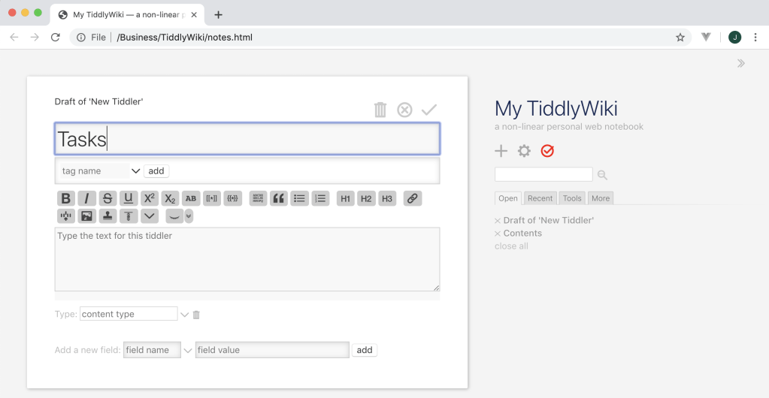This screenshot has width=769, height=398.
Task: Click the superscript X² icon
Action: (149, 198)
